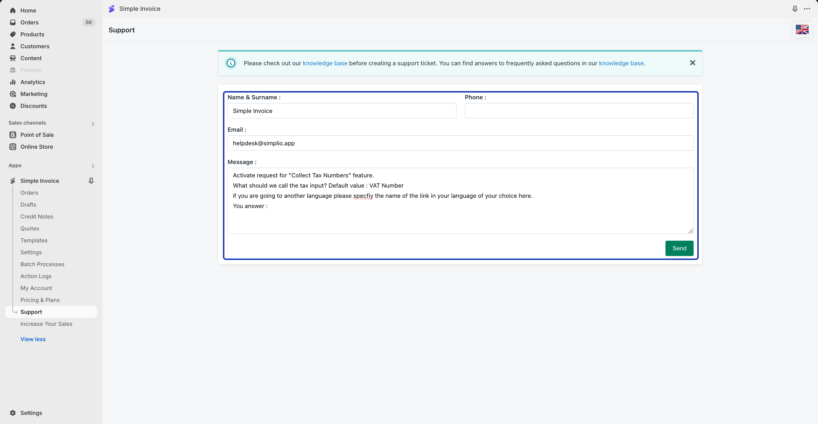
Task: Collapse the app menu with View less
Action: 33,339
